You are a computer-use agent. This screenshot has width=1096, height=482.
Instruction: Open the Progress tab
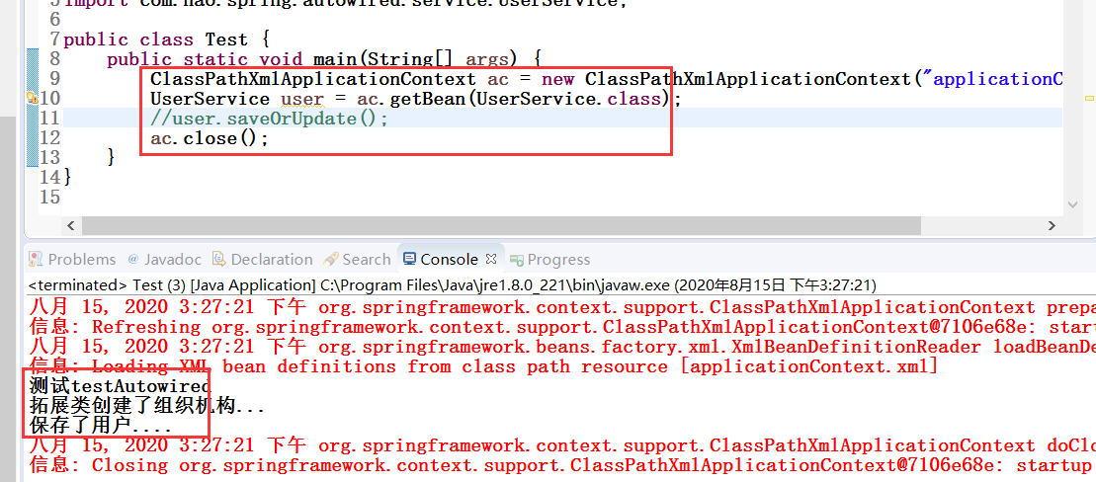pos(550,259)
